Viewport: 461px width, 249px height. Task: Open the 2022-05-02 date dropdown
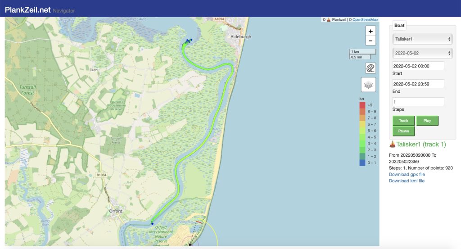pos(422,53)
